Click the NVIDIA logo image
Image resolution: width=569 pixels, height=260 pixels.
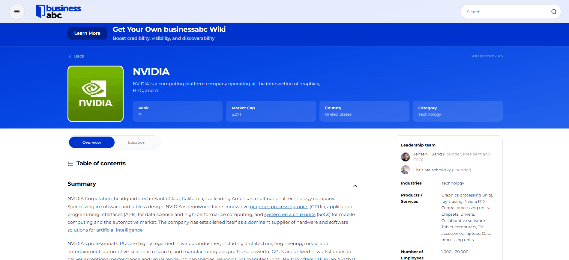pos(95,94)
